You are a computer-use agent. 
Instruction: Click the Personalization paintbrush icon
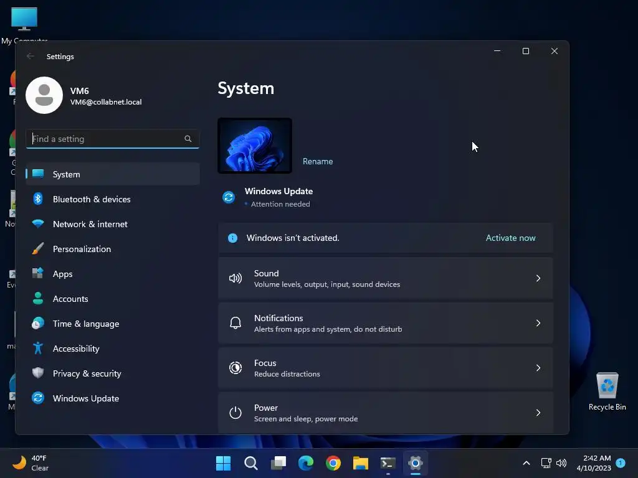coord(38,248)
